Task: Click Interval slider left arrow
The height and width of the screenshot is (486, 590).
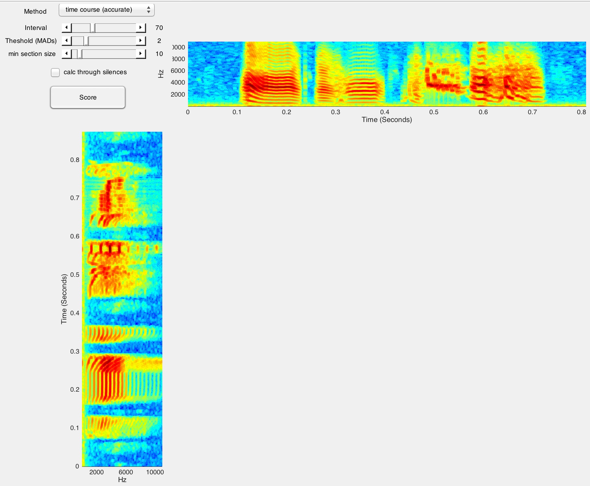Action: [x=67, y=28]
